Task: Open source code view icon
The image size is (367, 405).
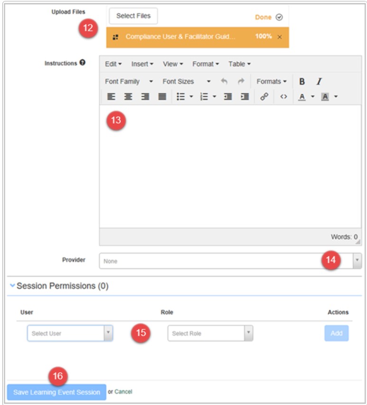Action: point(283,96)
